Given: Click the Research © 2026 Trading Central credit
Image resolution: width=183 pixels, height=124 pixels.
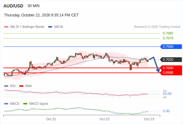Looking at the screenshot, I should coord(157,27).
